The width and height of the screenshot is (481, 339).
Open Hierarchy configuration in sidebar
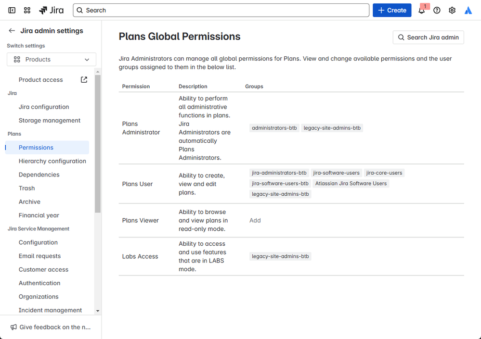52,161
